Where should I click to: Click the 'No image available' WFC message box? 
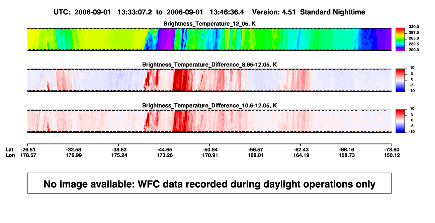coord(209,183)
